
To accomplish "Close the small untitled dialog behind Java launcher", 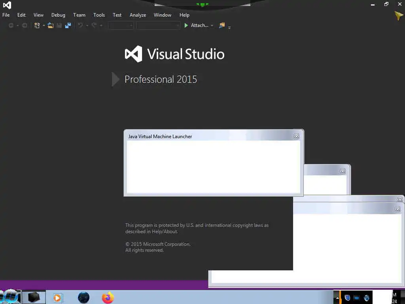I will (343, 171).
